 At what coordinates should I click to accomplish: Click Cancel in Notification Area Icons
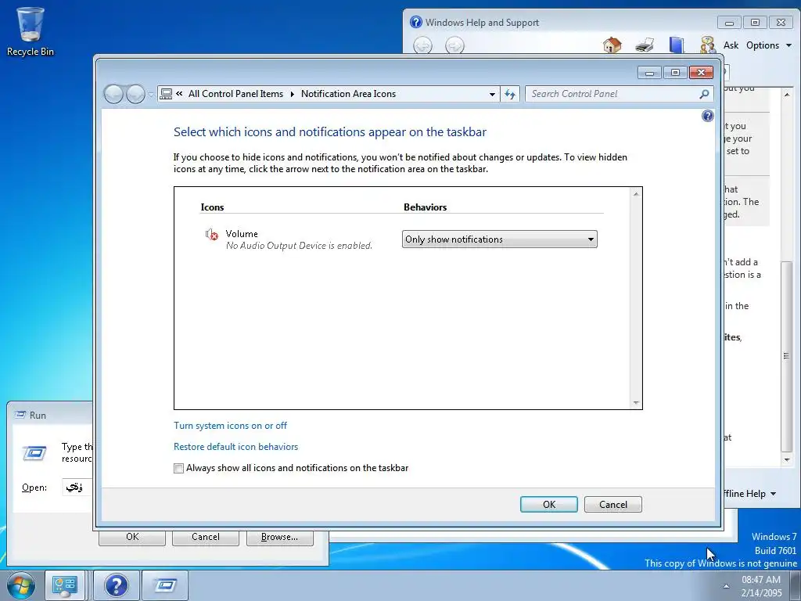(613, 505)
